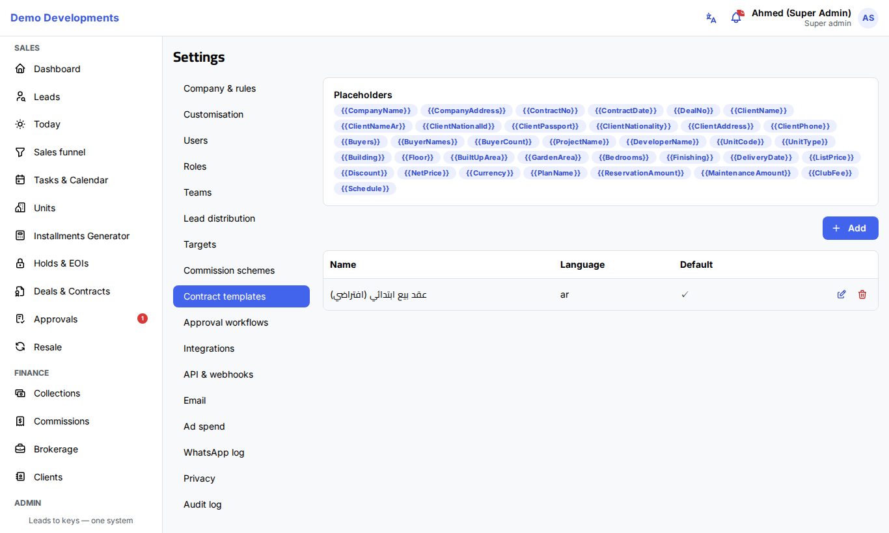Open WhatsApp log settings
The height and width of the screenshot is (533, 889).
241,452
